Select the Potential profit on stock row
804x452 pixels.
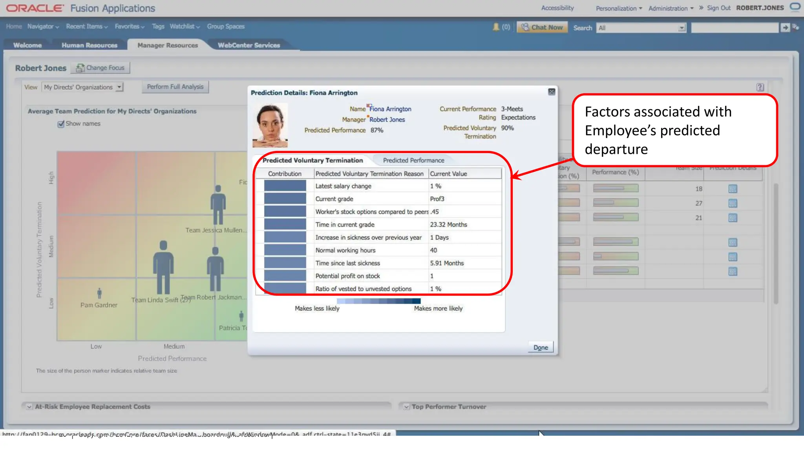pos(378,276)
